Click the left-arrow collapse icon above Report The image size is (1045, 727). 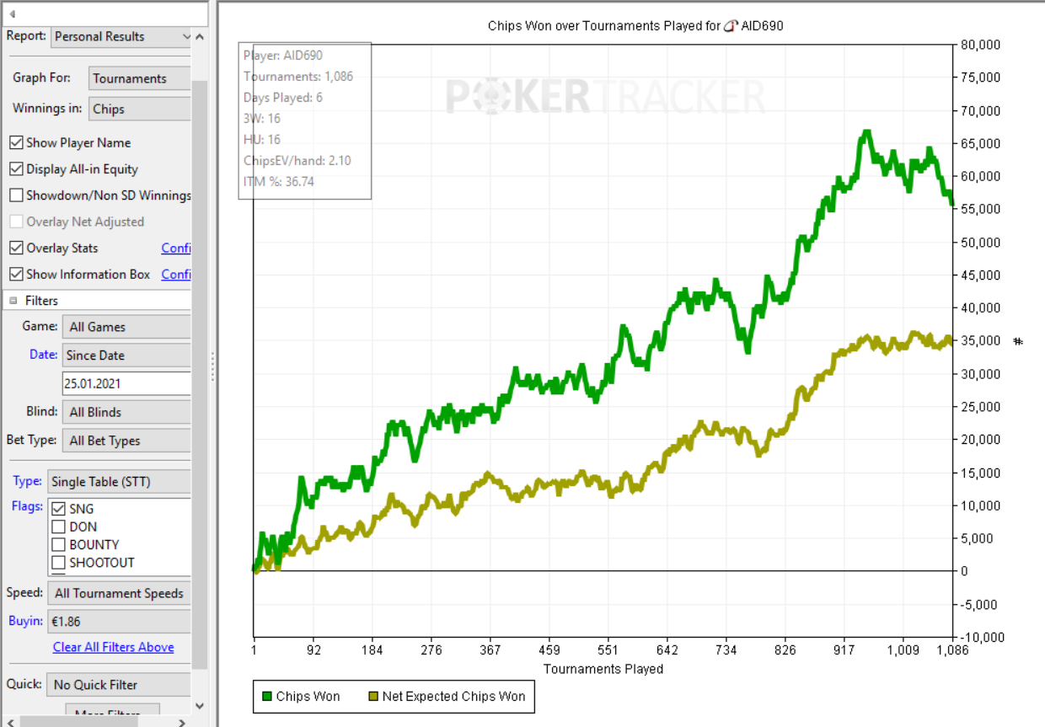[12, 13]
